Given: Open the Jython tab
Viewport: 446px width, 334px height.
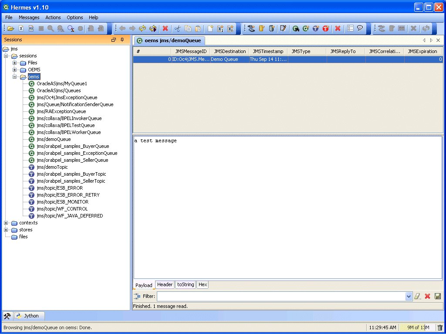Looking at the screenshot, I should (x=30, y=316).
